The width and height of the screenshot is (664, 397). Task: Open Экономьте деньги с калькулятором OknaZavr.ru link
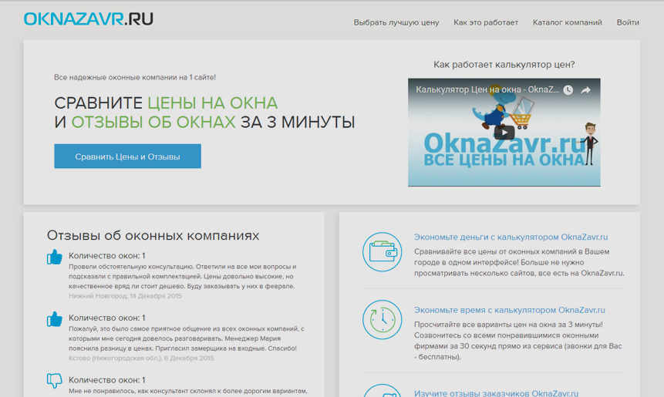(511, 237)
